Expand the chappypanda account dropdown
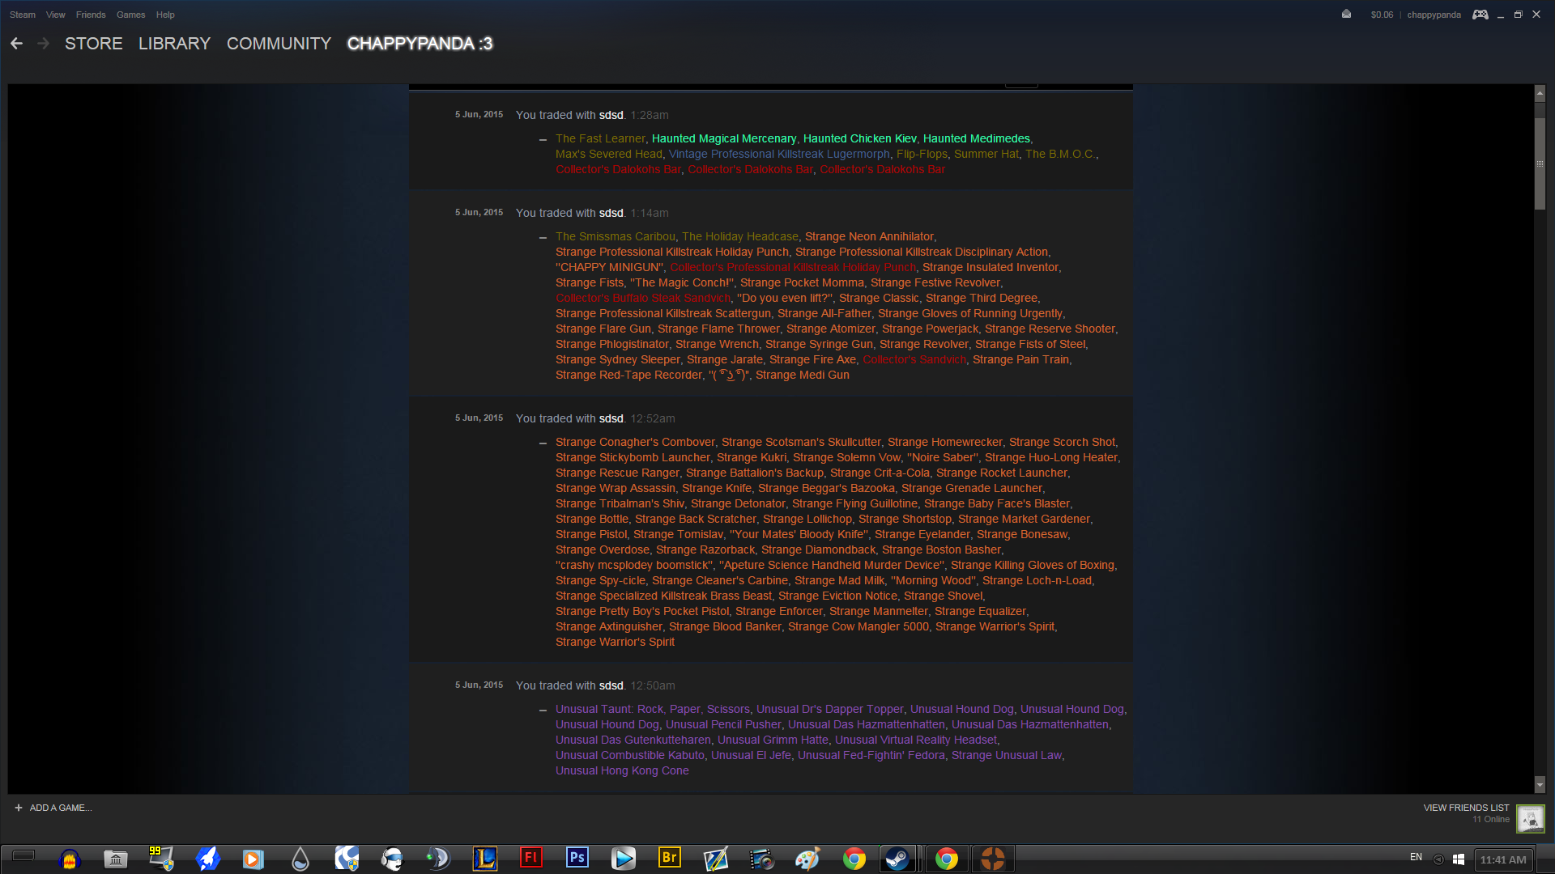1555x874 pixels. [1434, 15]
